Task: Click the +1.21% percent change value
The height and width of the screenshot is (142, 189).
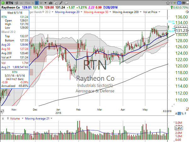Action: (x=82, y=8)
